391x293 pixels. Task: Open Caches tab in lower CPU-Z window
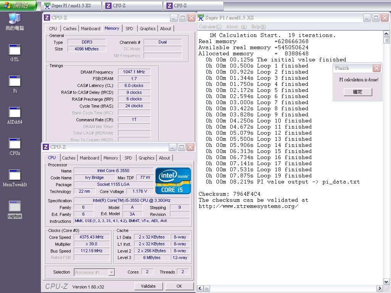69,158
